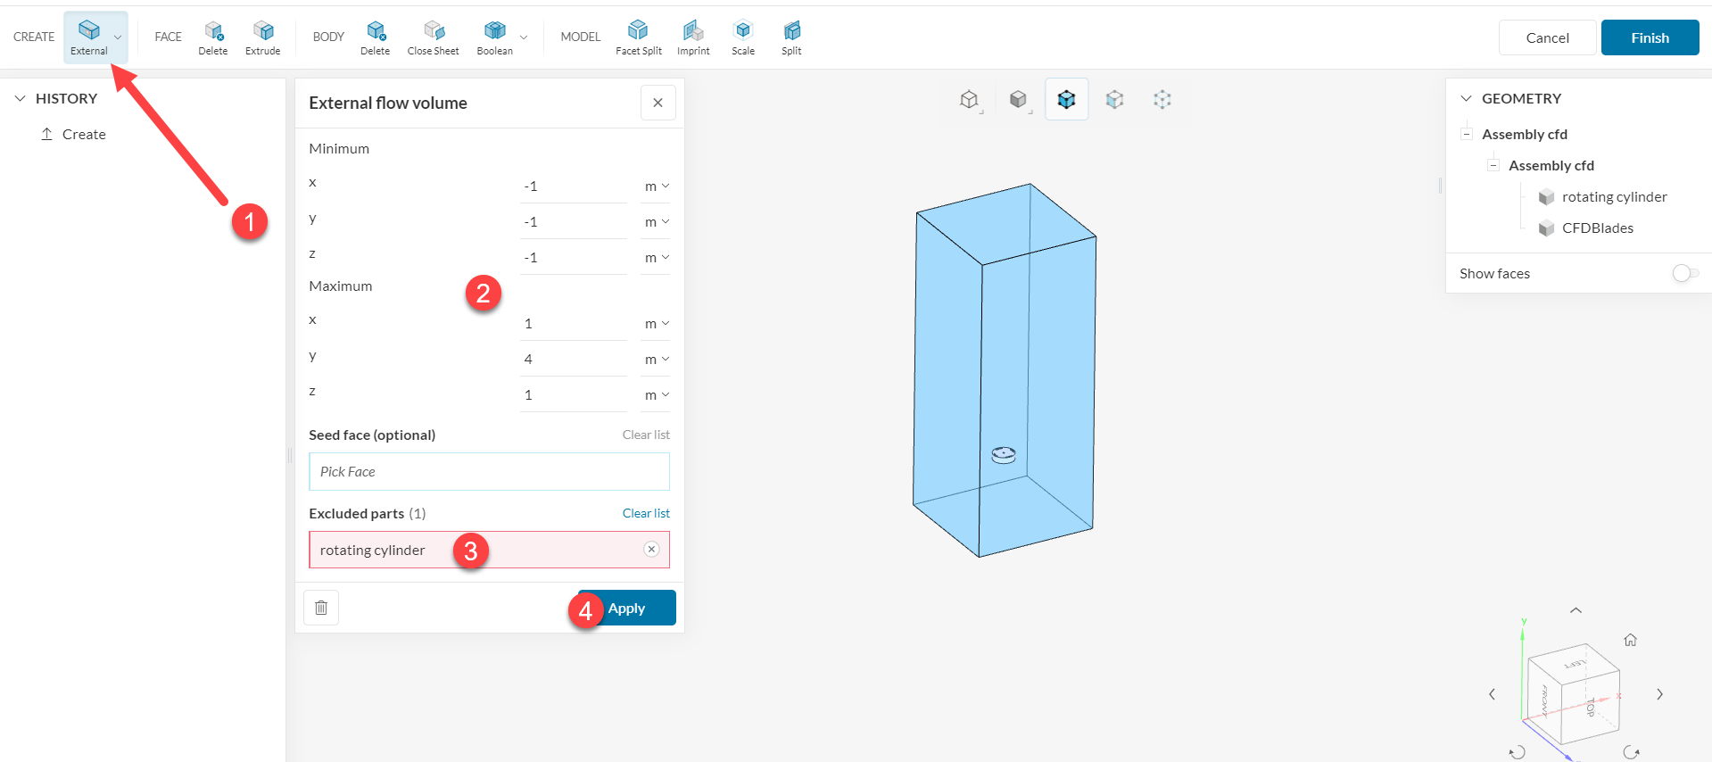This screenshot has height=762, width=1712.
Task: Select rotating cylinder in geometry tree
Action: [1614, 196]
